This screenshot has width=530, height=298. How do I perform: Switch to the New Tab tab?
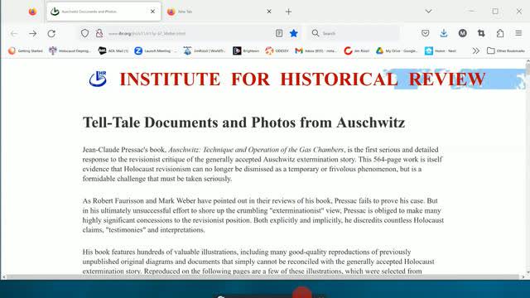click(x=219, y=12)
